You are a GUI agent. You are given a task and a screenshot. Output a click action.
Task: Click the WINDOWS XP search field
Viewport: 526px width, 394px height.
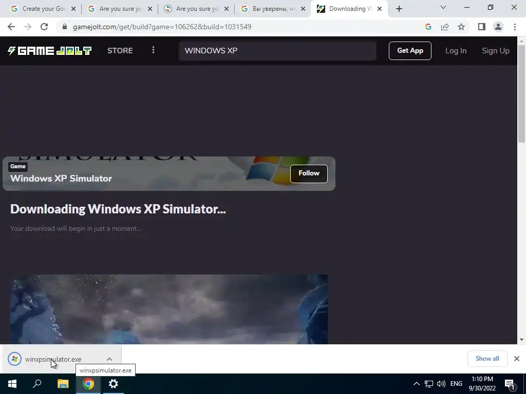[277, 51]
